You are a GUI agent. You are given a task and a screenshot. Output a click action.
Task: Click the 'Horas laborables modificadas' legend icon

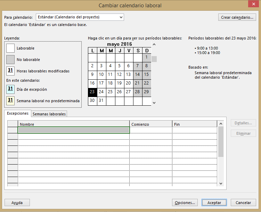point(10,71)
